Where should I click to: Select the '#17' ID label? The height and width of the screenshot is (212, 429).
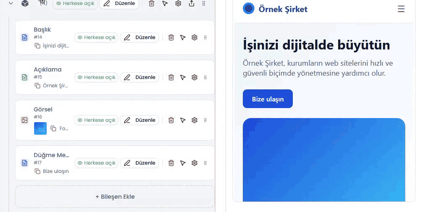click(x=38, y=163)
